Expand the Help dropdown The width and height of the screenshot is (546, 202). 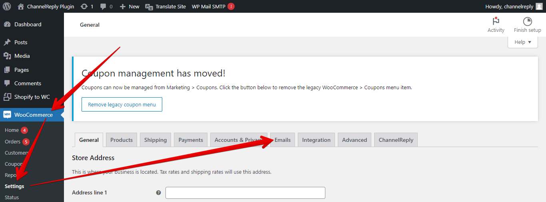click(523, 42)
